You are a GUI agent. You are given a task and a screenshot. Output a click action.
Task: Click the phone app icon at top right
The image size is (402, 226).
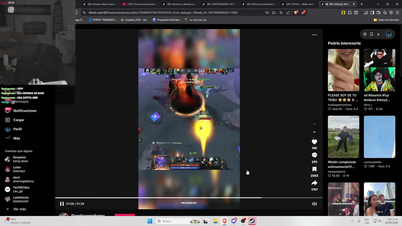point(372,34)
